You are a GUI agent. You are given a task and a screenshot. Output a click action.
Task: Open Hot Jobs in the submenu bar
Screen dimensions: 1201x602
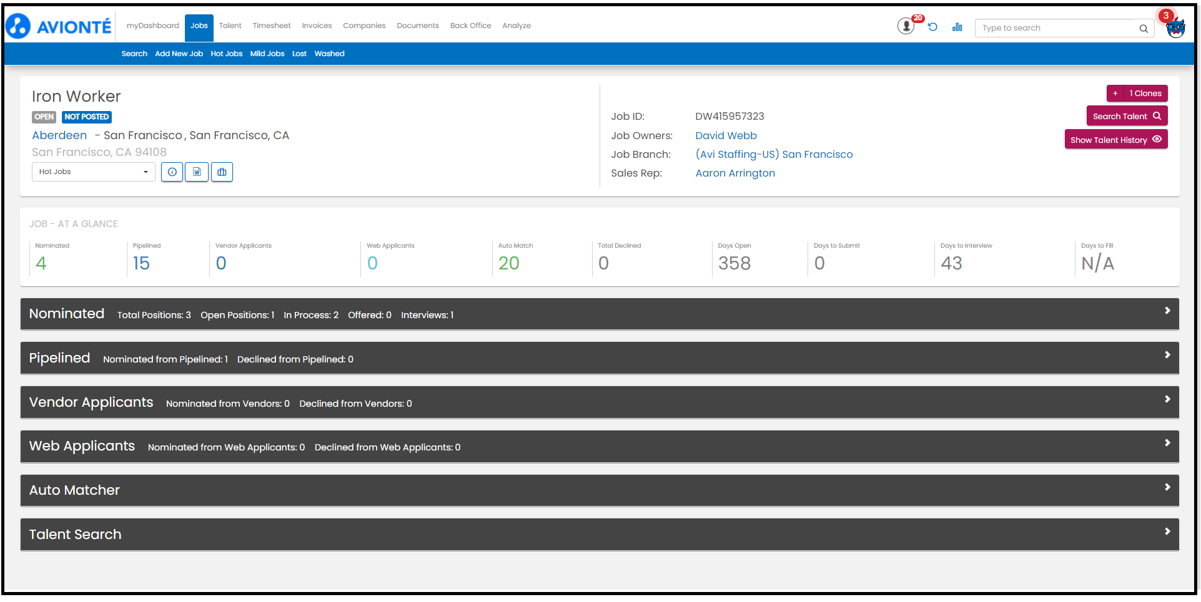[226, 54]
